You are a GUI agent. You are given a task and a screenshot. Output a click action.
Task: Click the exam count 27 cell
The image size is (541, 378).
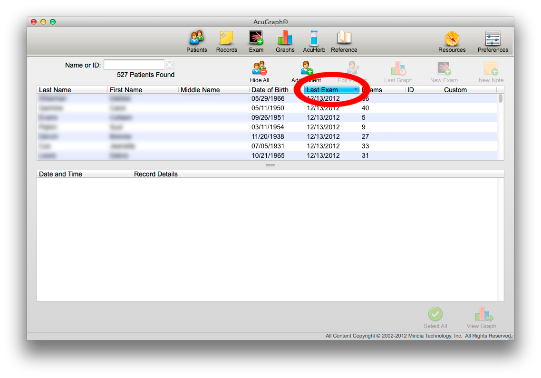pyautogui.click(x=366, y=137)
